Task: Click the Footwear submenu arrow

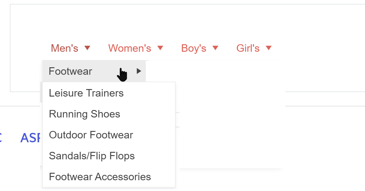Action: 139,71
